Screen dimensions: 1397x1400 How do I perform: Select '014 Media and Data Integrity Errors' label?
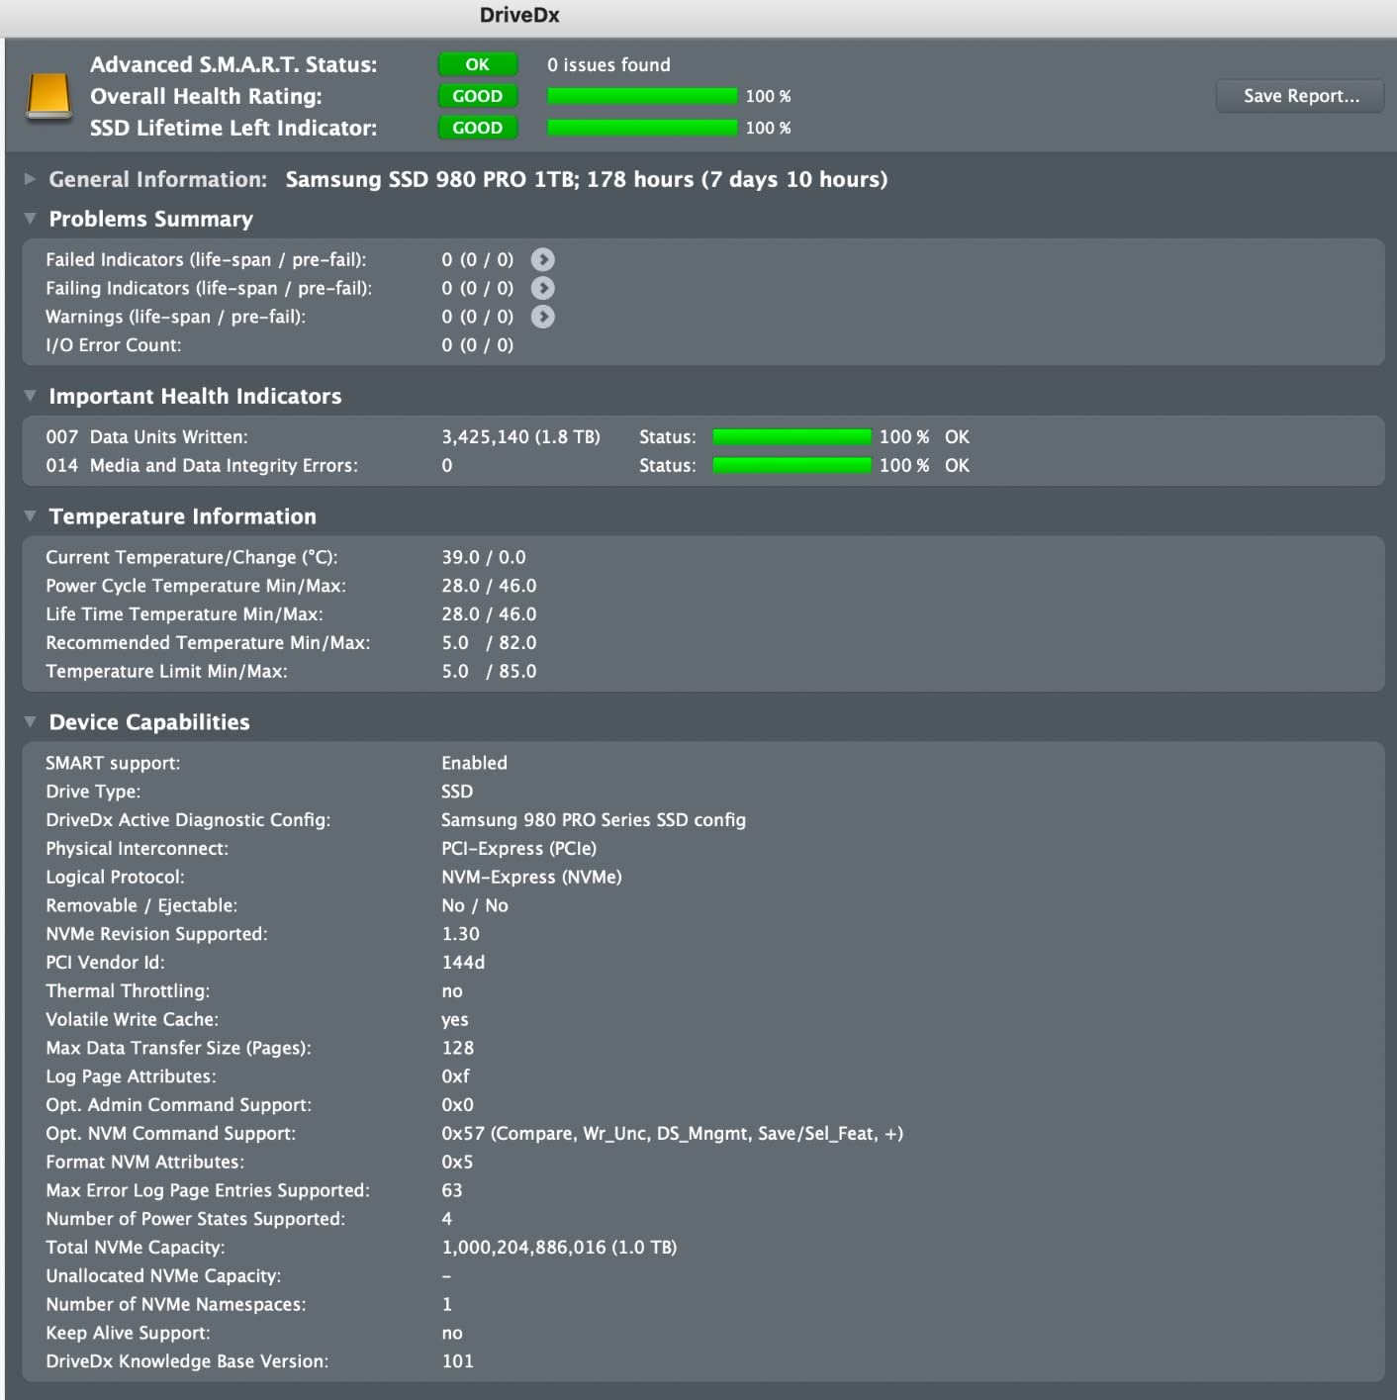pyautogui.click(x=202, y=466)
